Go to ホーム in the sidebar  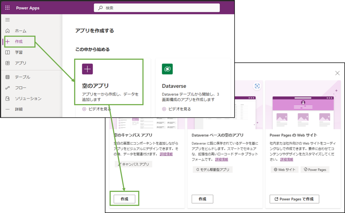21,31
